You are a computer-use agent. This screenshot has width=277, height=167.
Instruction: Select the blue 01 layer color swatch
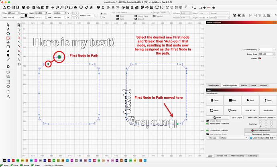tap(9, 161)
